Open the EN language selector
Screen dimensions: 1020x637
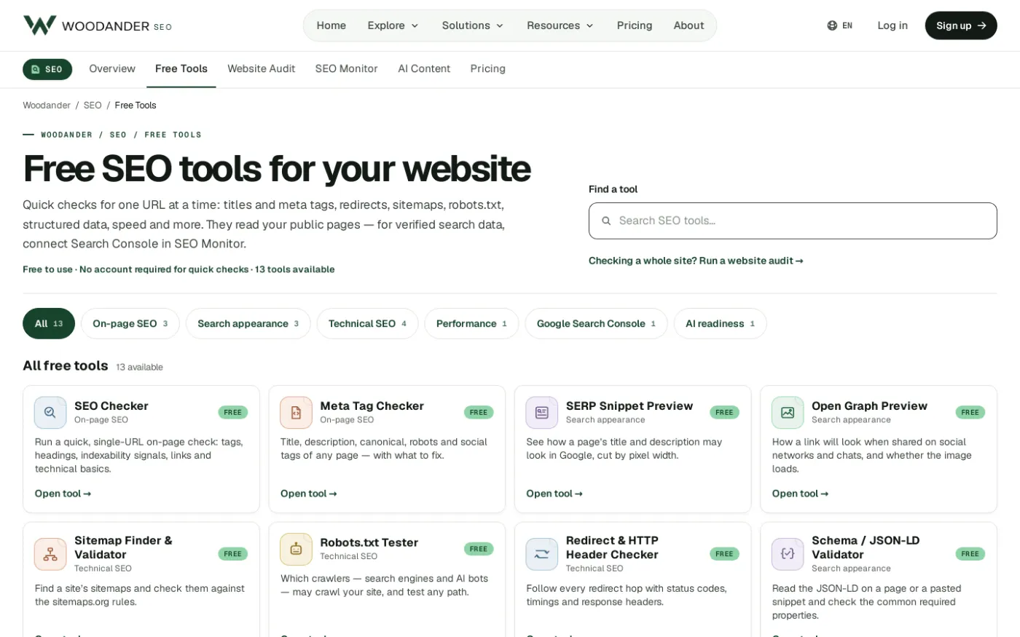coord(840,25)
